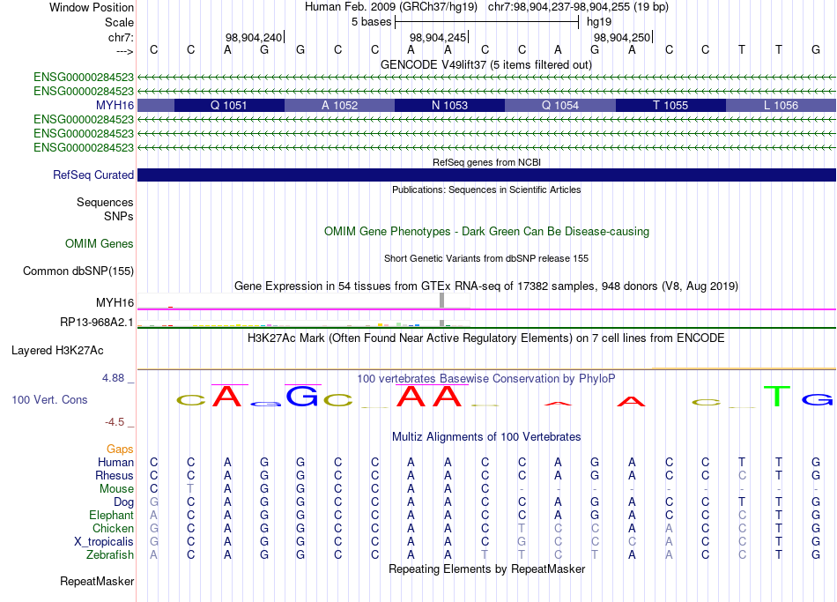The width and height of the screenshot is (837, 602).
Task: Click the 100 Vert. Cons track label
Action: point(49,399)
